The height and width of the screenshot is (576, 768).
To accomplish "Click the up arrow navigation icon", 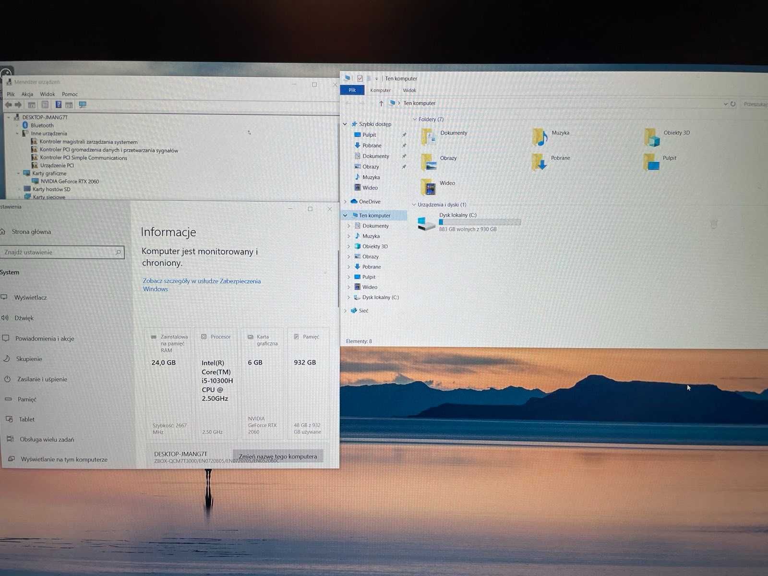I will [x=381, y=103].
